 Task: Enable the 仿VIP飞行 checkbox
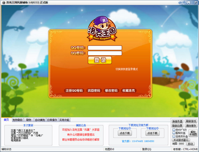[174, 130]
